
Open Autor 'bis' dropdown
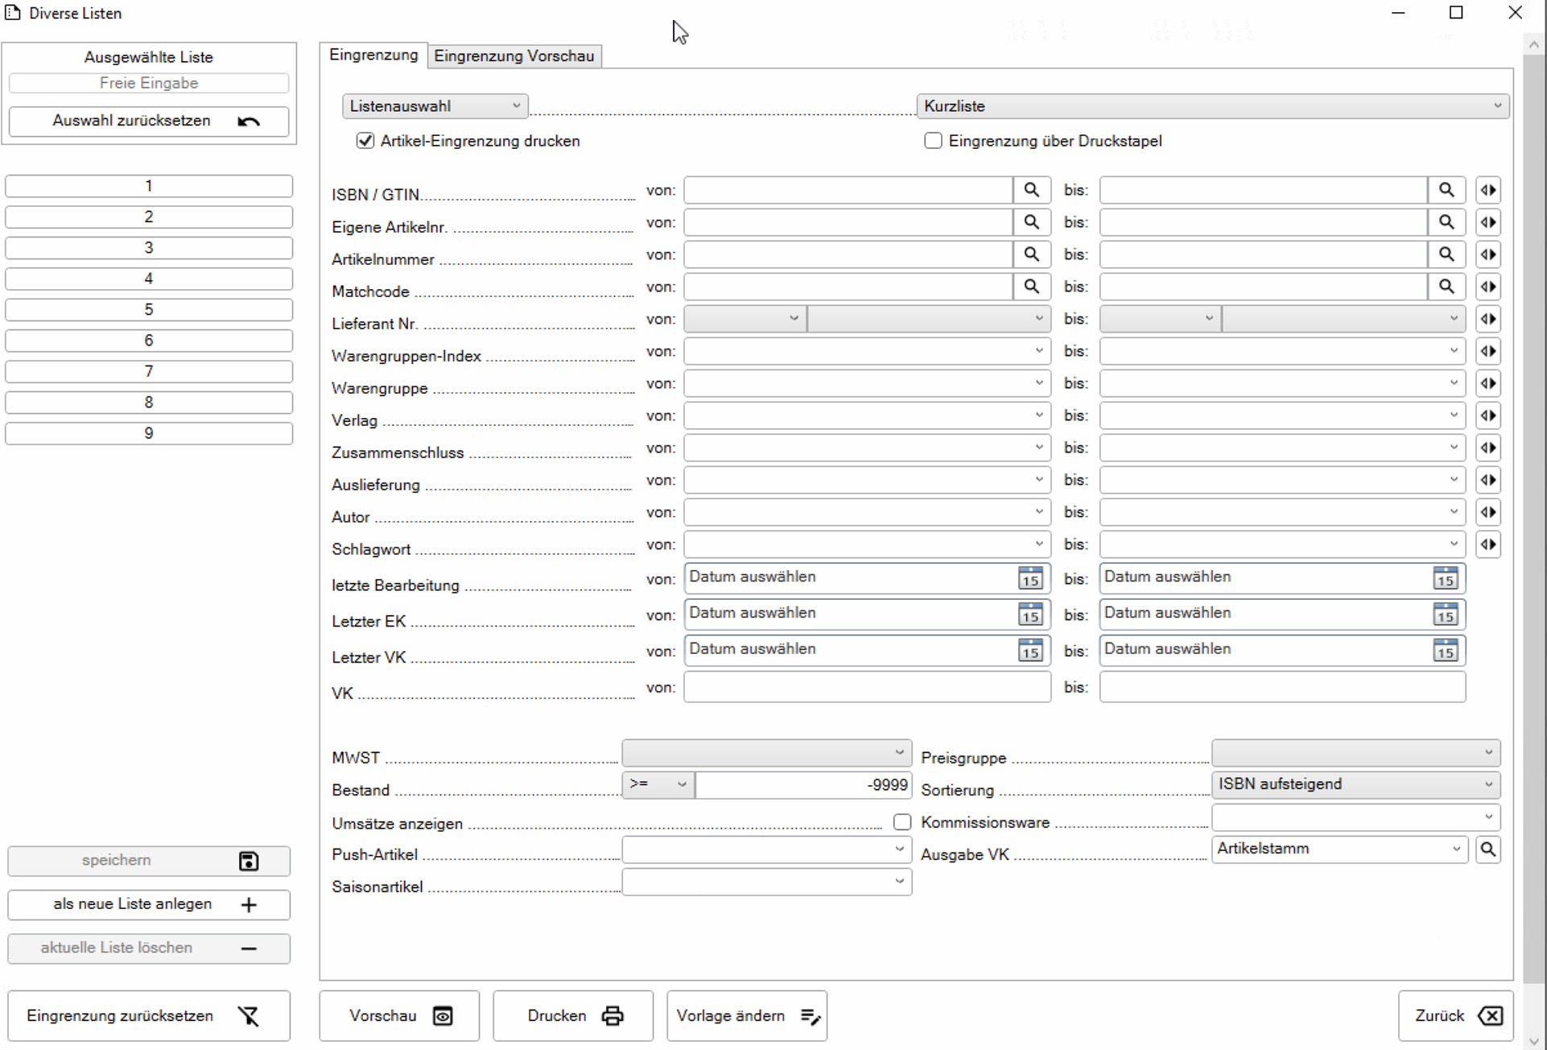point(1282,512)
